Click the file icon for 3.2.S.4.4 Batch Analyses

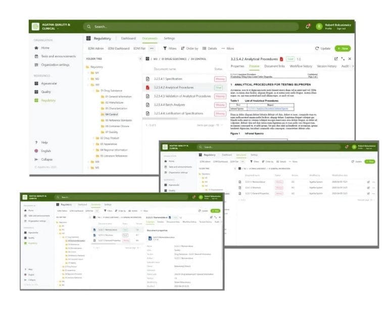point(148,105)
